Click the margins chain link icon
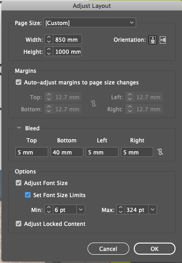182x263 pixels. tap(94, 103)
